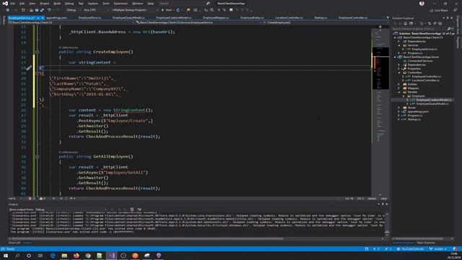462x260 pixels.
Task: Toggle word wrap in Output window
Action: coord(139,209)
